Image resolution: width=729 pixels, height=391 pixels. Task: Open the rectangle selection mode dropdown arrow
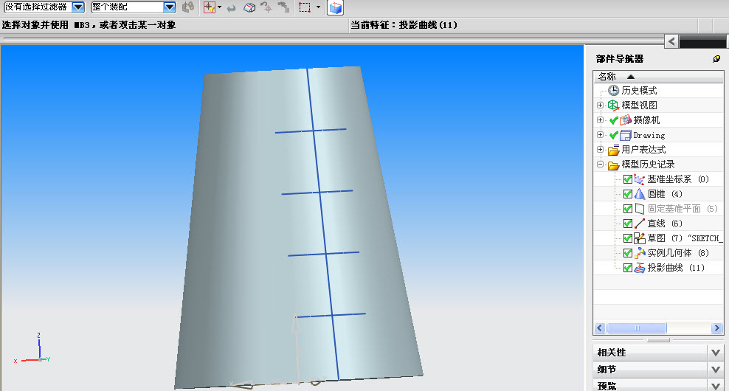(318, 7)
